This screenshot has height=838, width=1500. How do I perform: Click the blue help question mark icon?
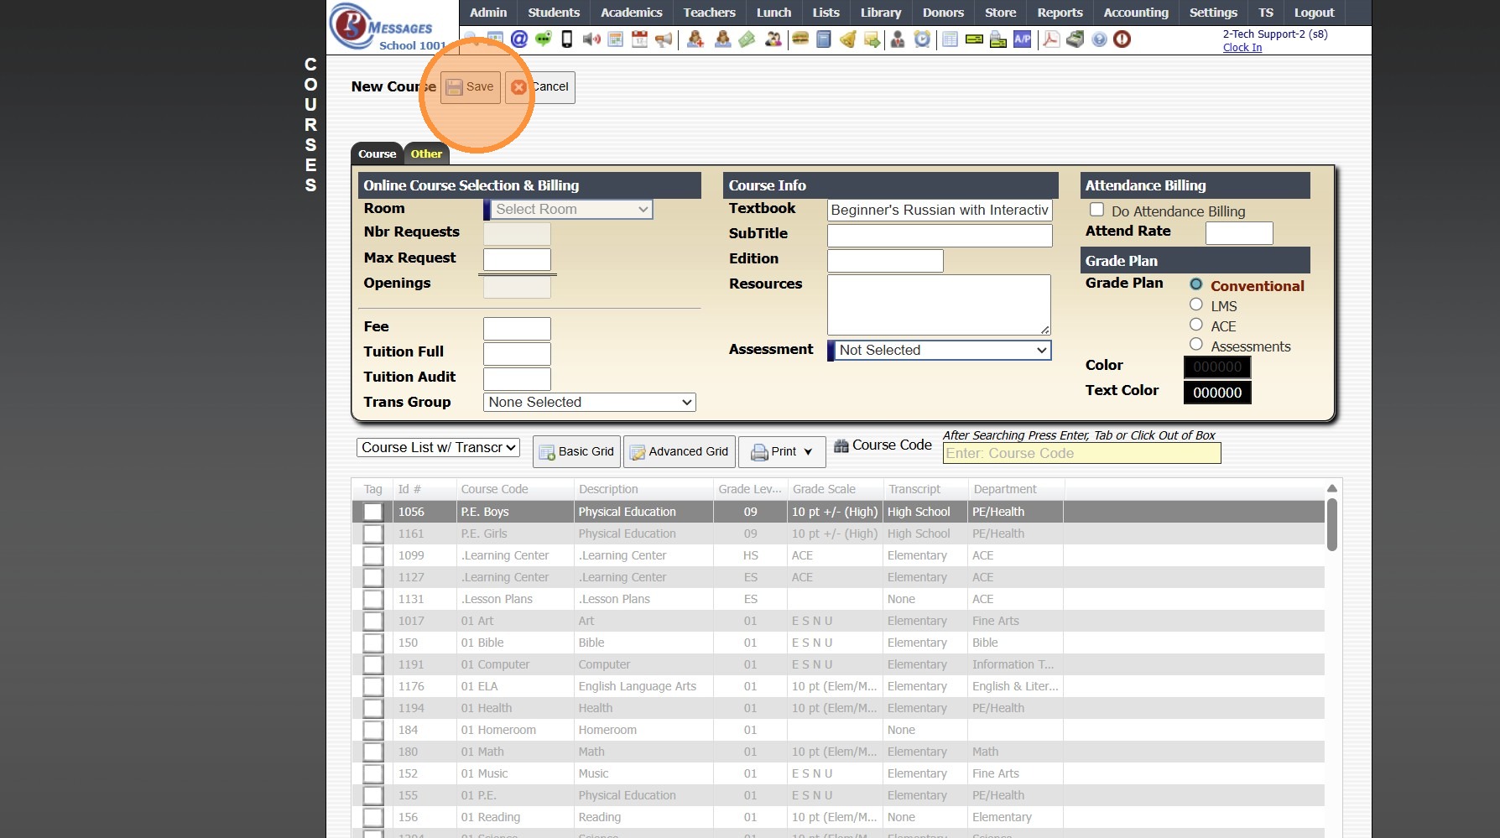pos(1099,39)
